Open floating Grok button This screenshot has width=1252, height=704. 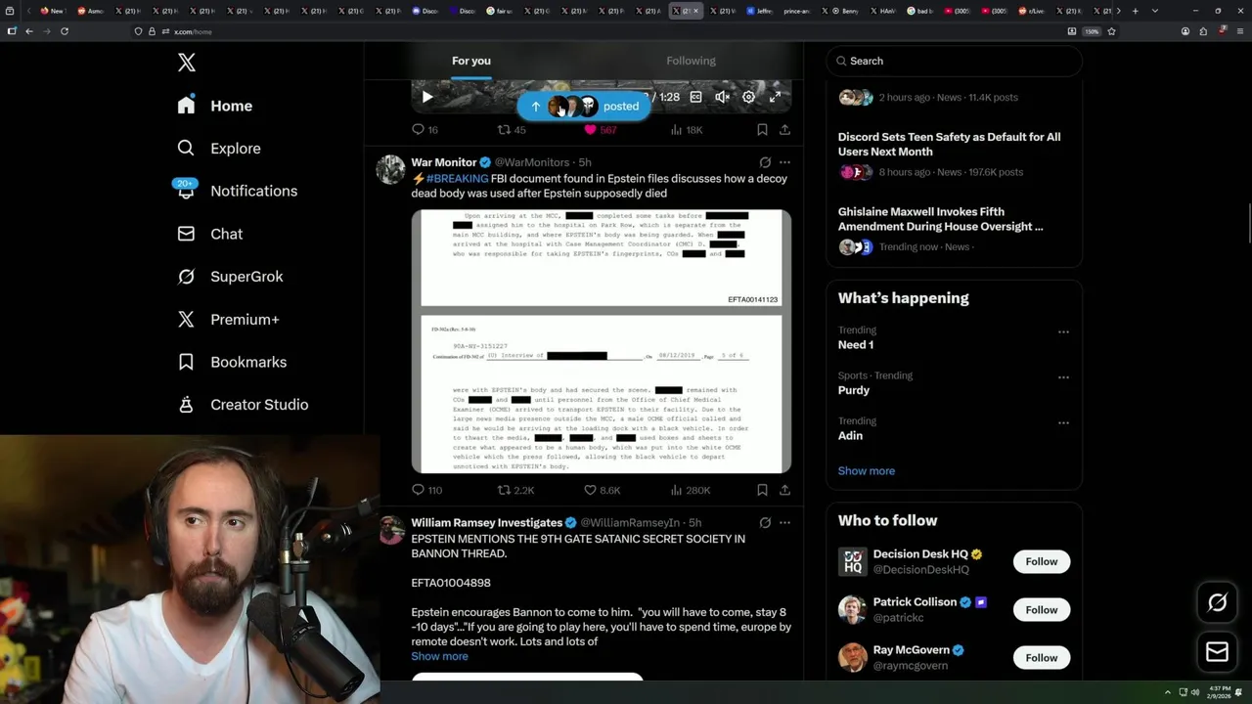(x=1217, y=603)
